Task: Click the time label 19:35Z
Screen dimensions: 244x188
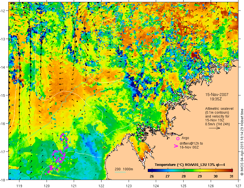Action: [x=216, y=99]
